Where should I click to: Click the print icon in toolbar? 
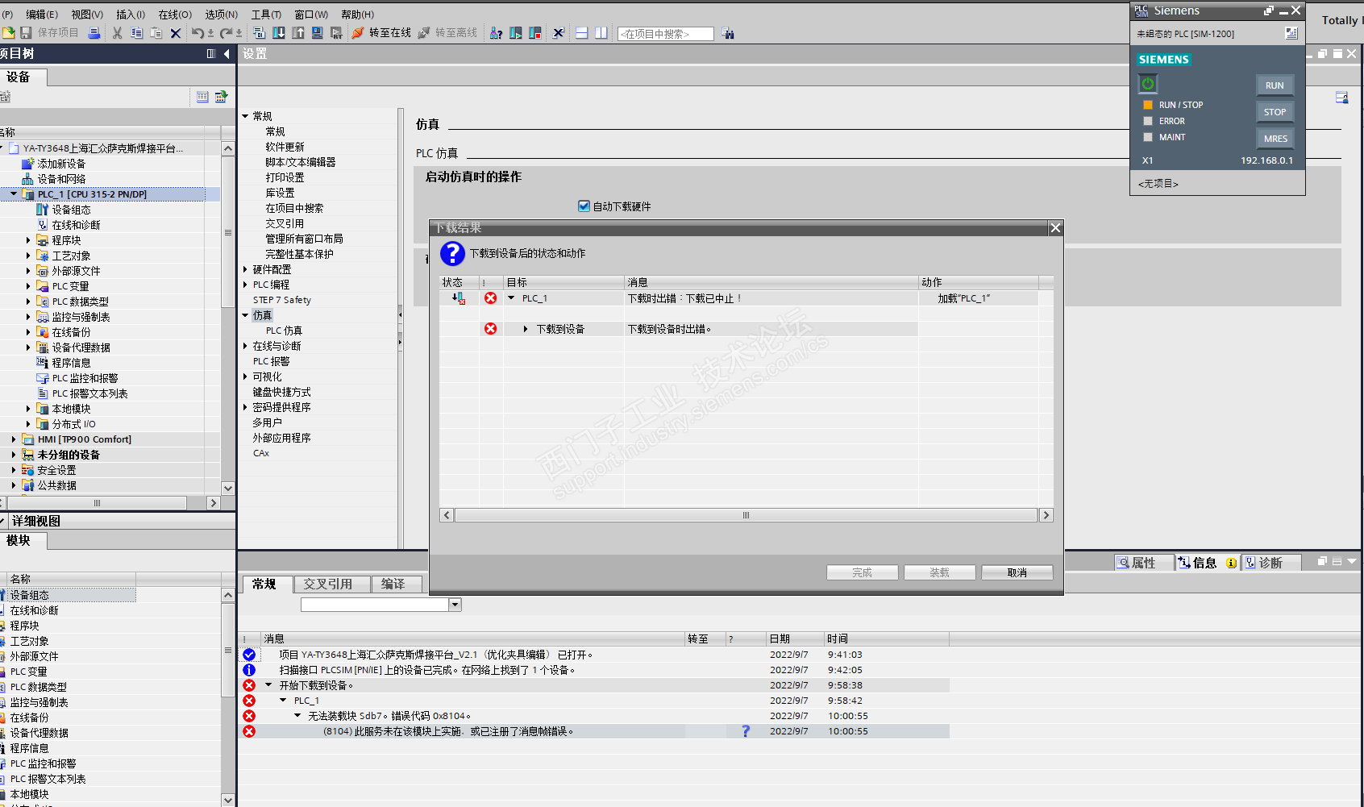94,33
